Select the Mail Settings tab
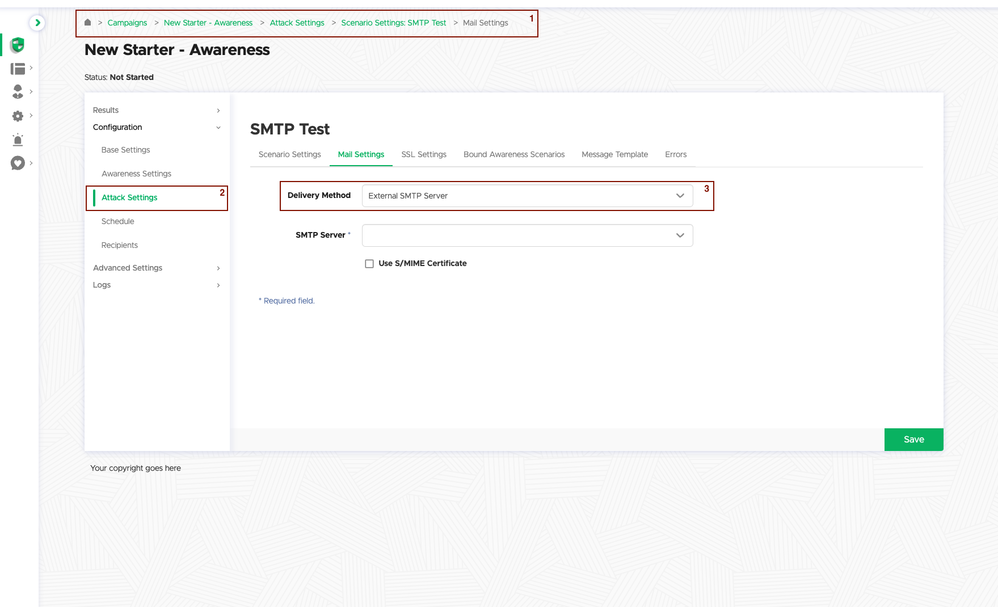 tap(361, 154)
